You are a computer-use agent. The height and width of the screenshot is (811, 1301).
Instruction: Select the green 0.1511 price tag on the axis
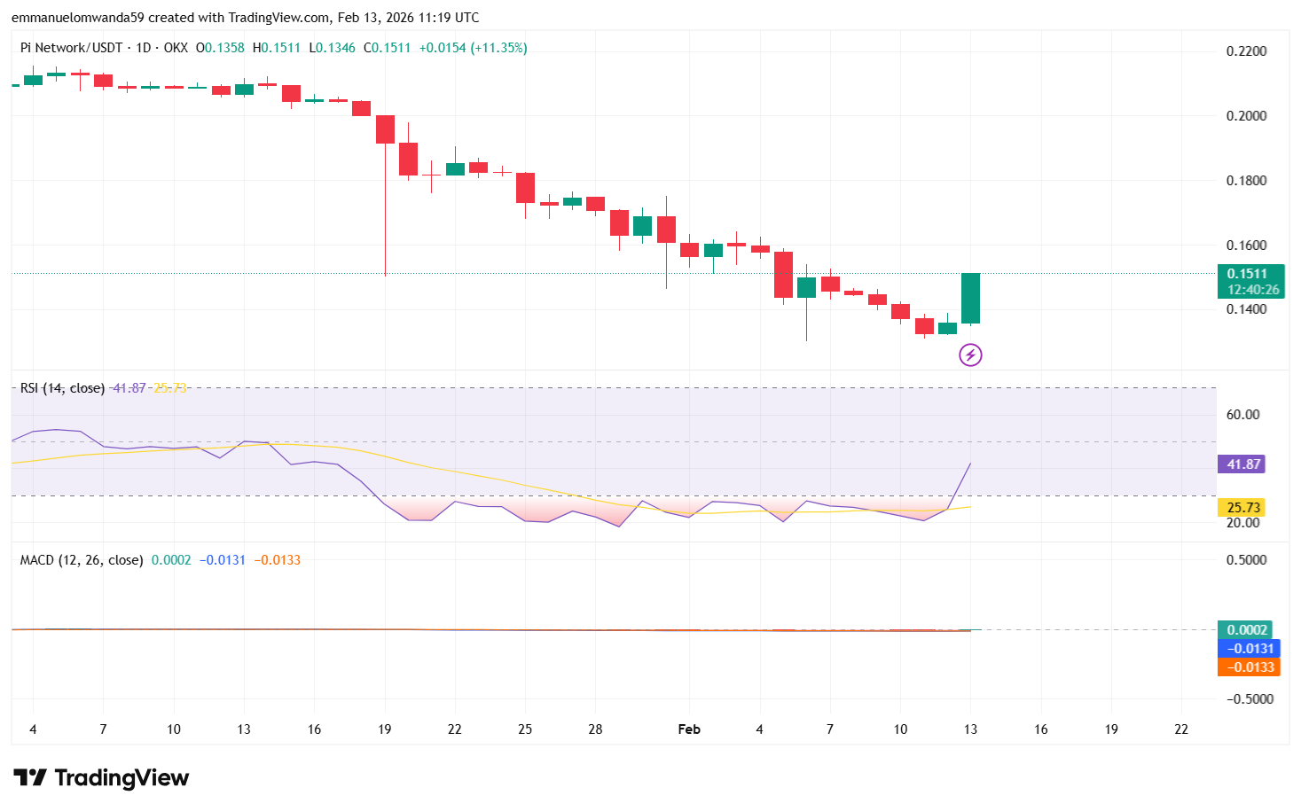[1246, 275]
